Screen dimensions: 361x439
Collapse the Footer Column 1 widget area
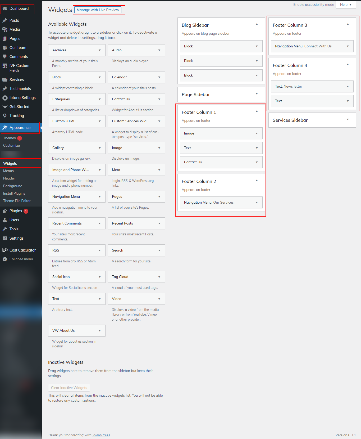(x=257, y=111)
